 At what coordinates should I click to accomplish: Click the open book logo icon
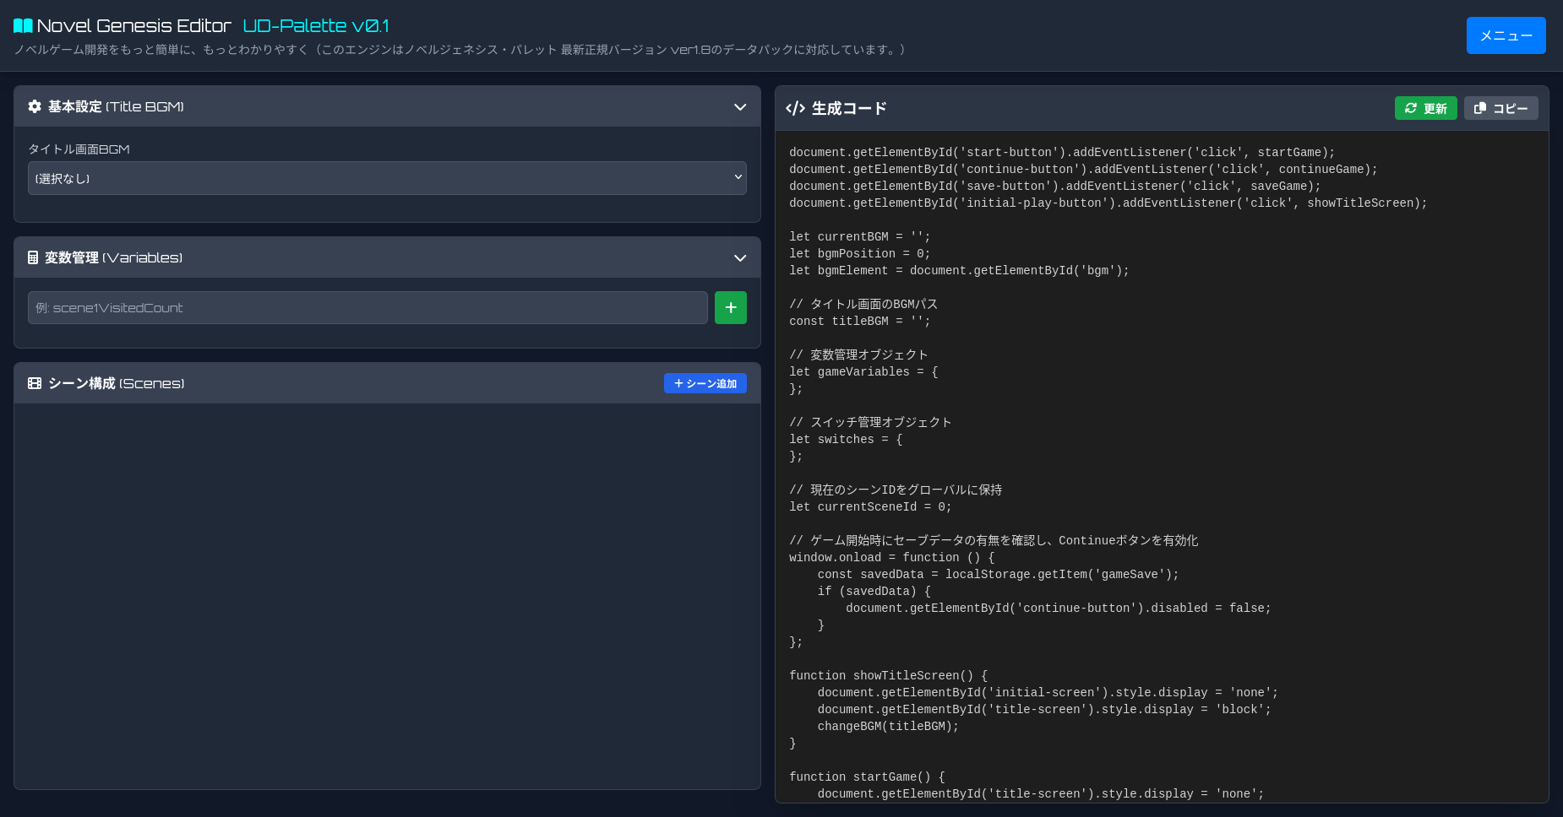point(23,26)
